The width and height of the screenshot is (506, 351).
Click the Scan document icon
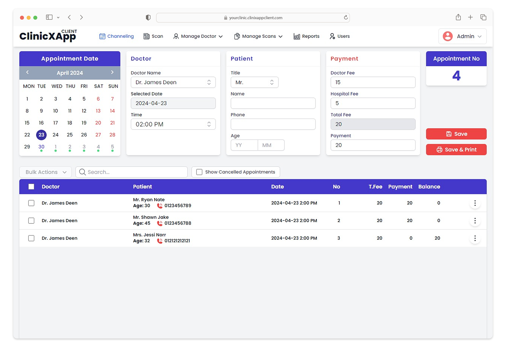click(146, 36)
